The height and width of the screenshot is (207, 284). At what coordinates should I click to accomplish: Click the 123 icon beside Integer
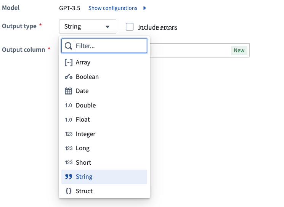[69, 134]
